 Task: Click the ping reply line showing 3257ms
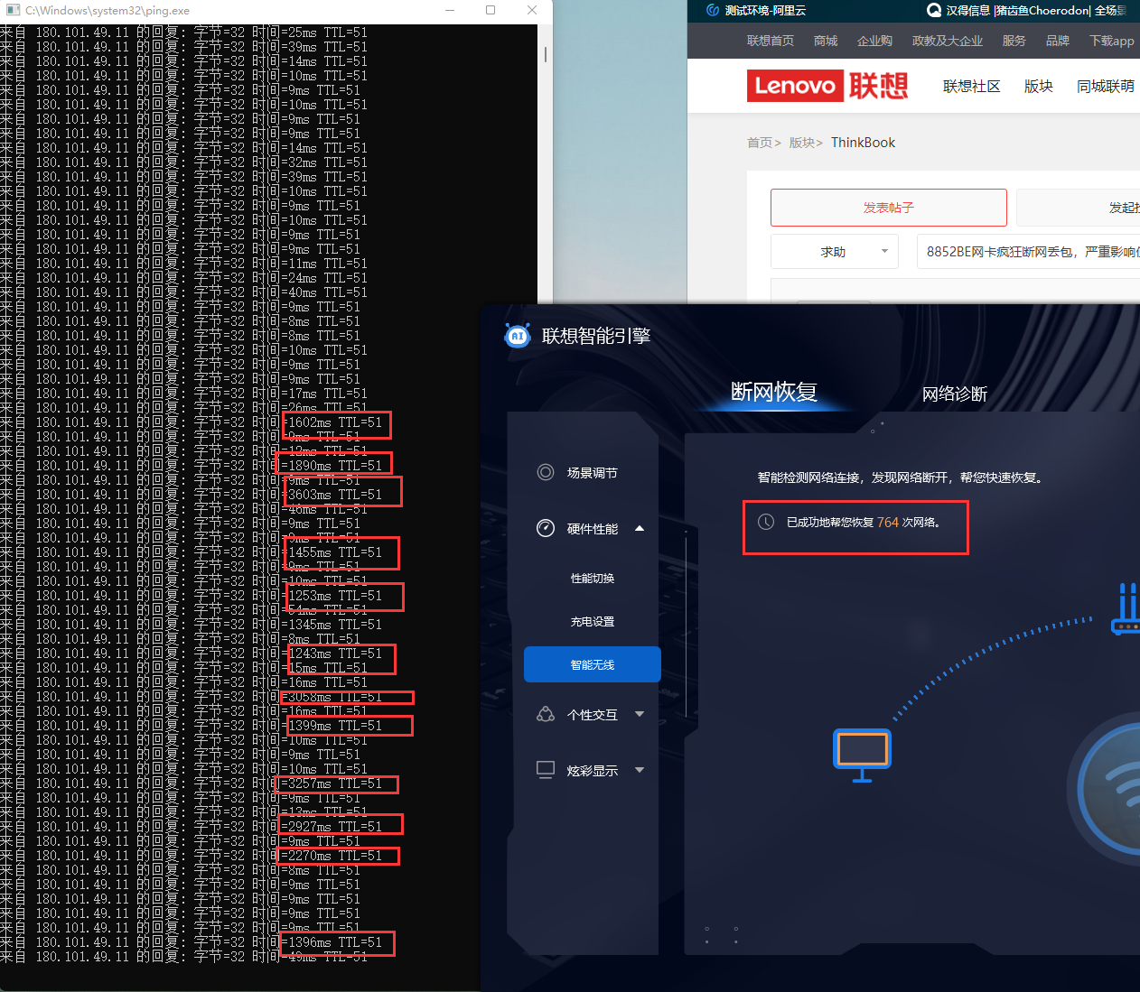(x=192, y=783)
